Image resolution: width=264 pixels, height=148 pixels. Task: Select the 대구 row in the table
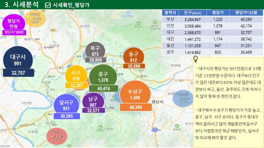(x=212, y=32)
